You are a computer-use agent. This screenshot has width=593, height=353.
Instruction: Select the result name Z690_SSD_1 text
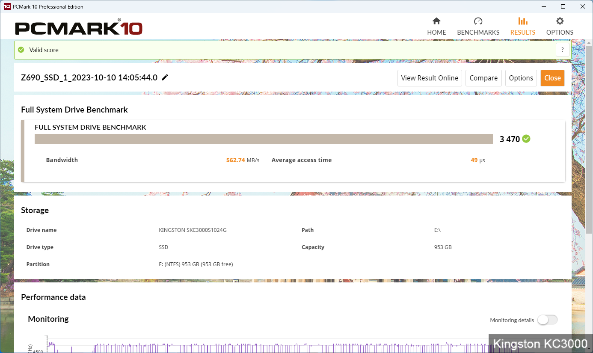tap(89, 77)
